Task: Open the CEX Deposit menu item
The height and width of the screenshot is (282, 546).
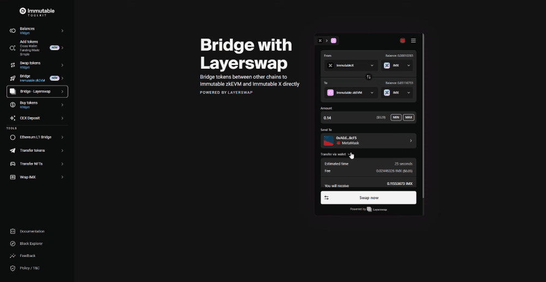Action: click(x=37, y=118)
